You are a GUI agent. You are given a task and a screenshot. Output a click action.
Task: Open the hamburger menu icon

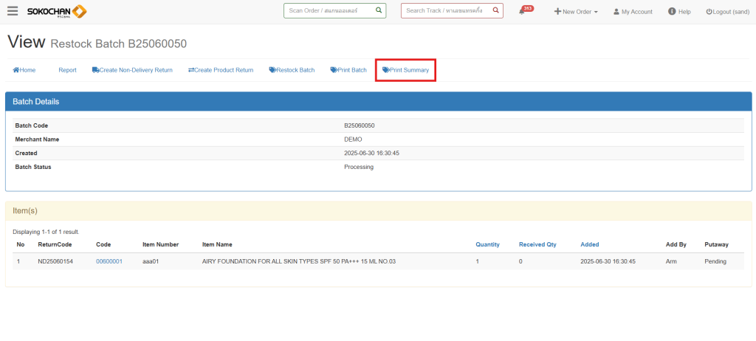[13, 11]
